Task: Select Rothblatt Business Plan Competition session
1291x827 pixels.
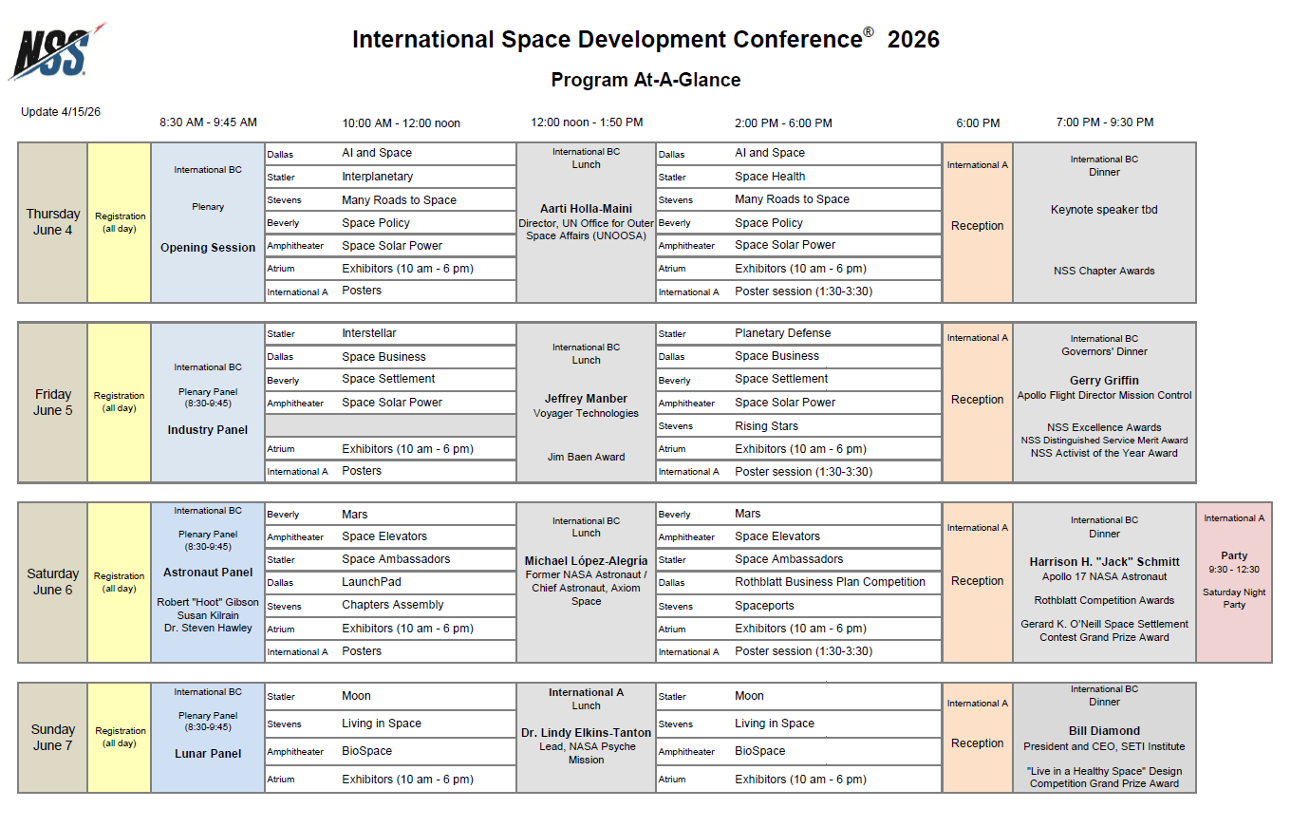Action: [x=830, y=582]
